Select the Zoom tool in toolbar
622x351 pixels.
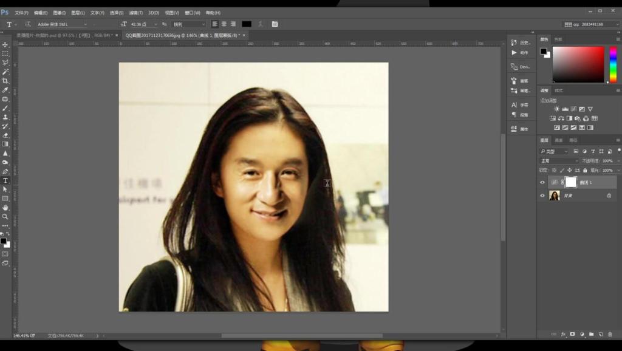click(x=5, y=217)
